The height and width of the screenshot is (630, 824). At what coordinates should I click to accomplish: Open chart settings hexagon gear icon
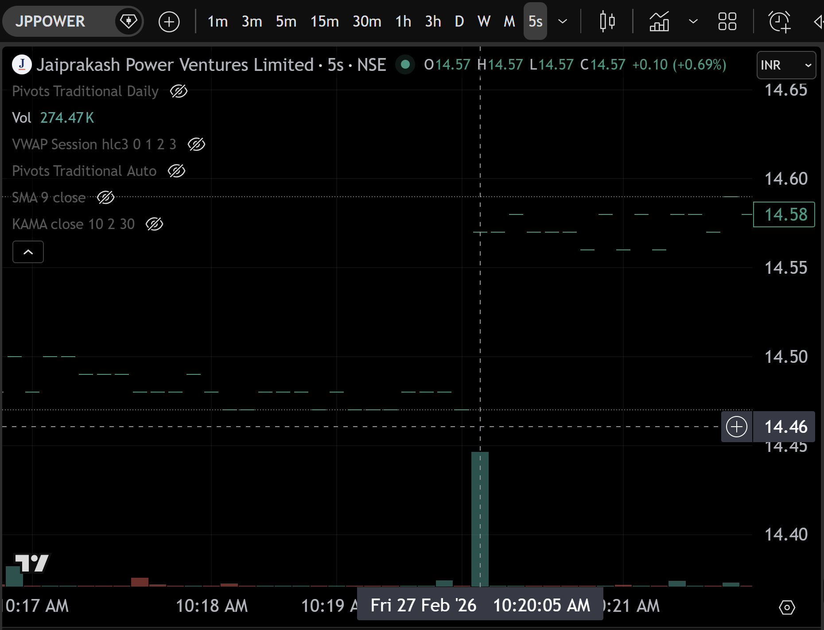(x=787, y=607)
